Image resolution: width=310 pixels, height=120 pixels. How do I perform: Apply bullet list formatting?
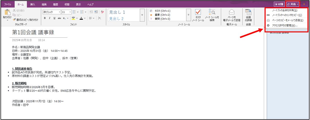(74, 12)
